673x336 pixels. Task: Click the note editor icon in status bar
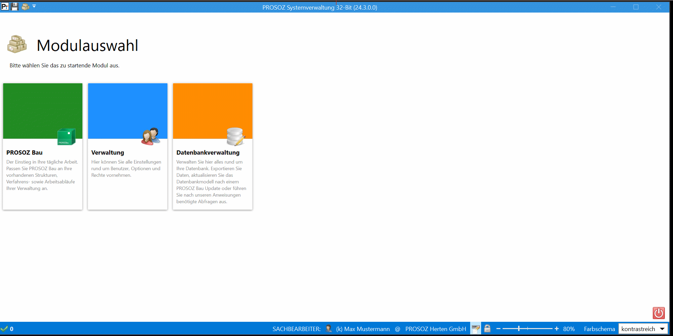pyautogui.click(x=475, y=329)
